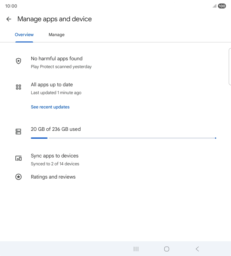The height and width of the screenshot is (256, 231).
Task: Open the See recent updates link
Action: coord(50,107)
